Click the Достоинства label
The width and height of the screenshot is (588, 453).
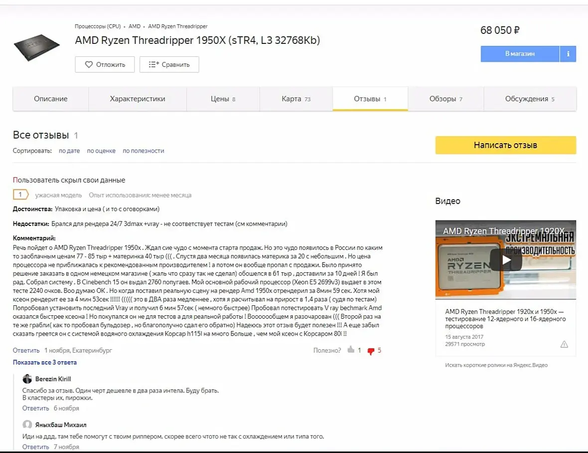pos(32,209)
